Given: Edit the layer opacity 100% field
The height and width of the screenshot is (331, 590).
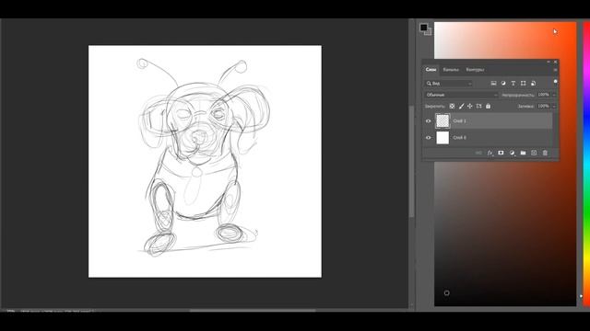Looking at the screenshot, I should 544,95.
